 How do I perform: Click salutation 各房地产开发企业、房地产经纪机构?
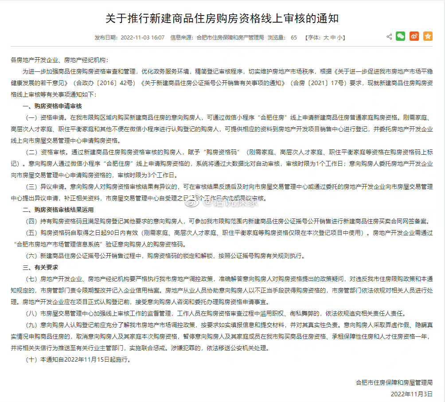pos(59,60)
